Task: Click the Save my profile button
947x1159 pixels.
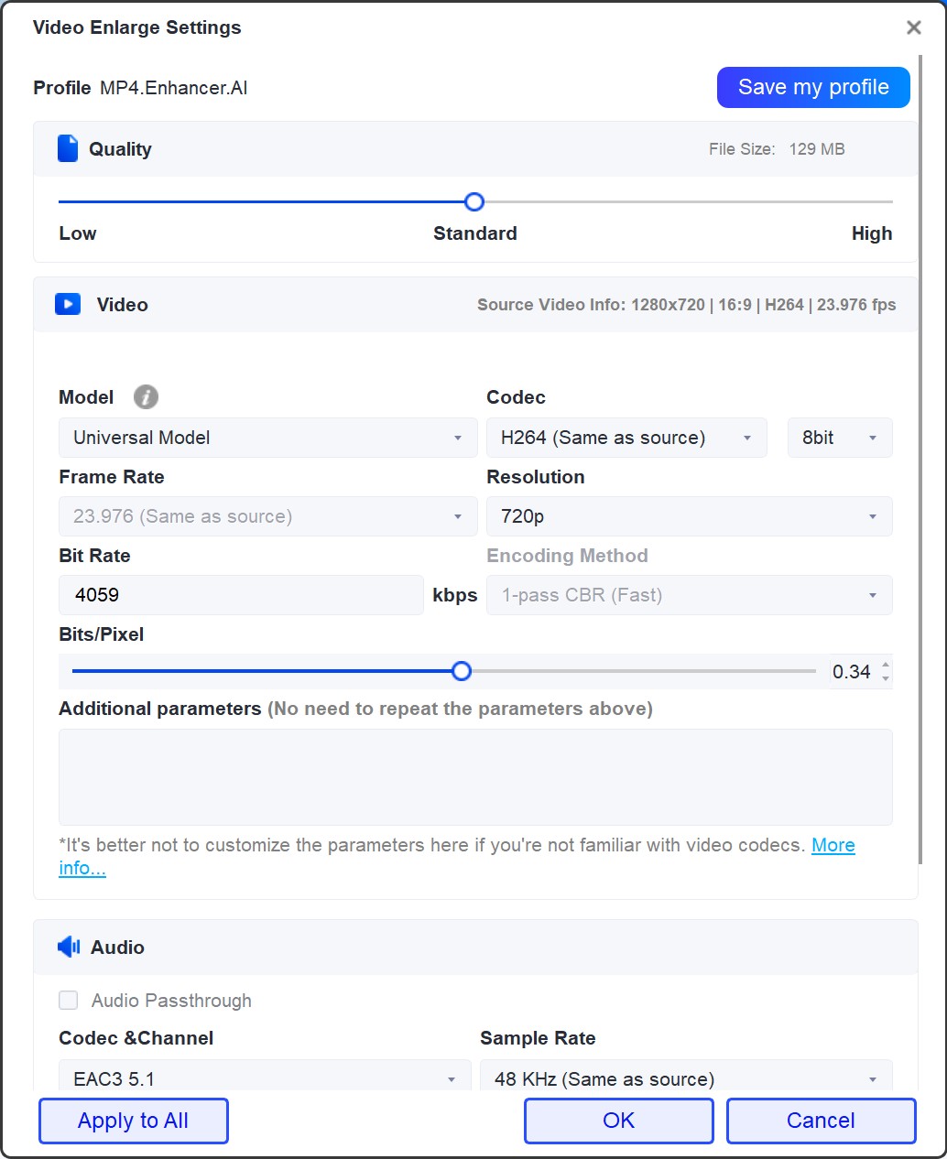Action: click(812, 87)
